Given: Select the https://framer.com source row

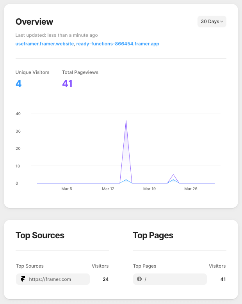Looking at the screenshot, I should coord(53,279).
